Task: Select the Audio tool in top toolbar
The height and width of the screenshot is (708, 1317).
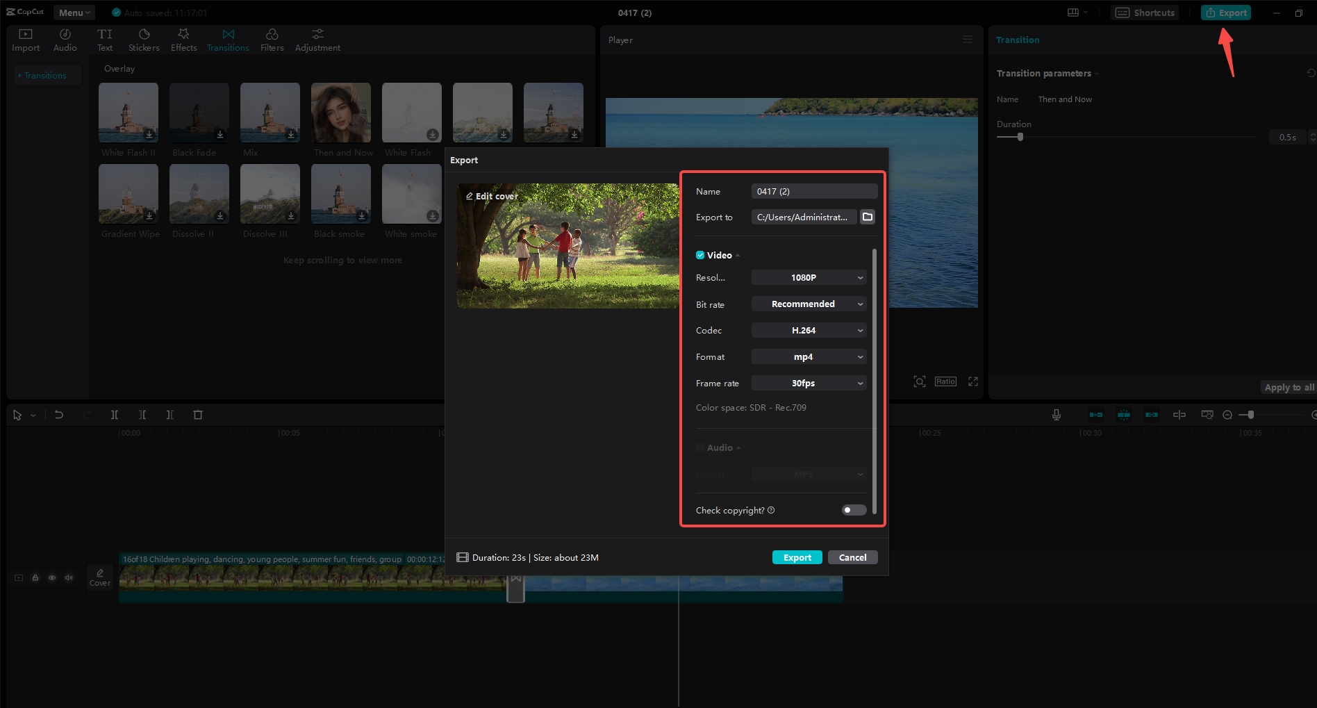Action: [x=65, y=38]
